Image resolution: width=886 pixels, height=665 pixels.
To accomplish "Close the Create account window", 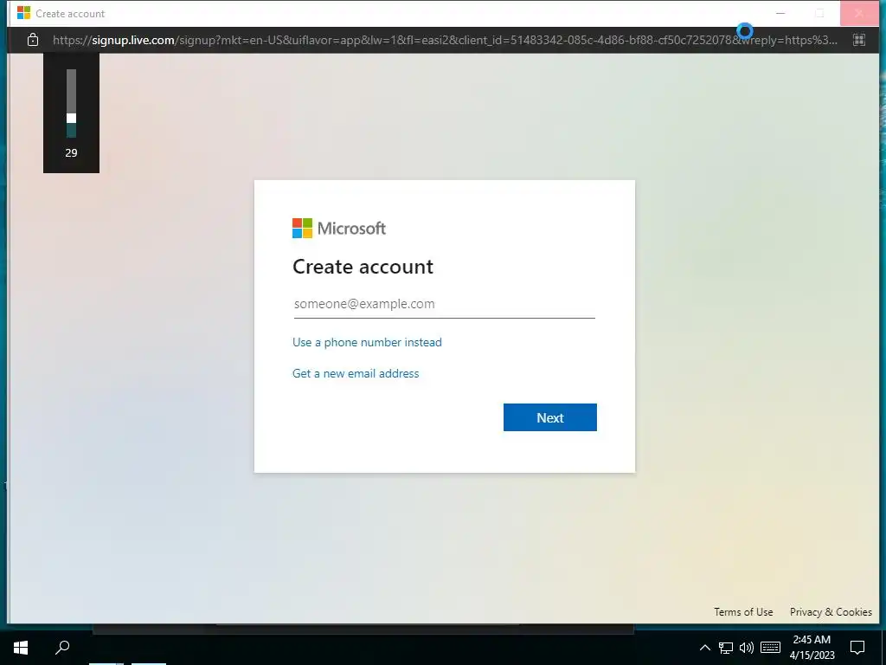I will click(859, 13).
